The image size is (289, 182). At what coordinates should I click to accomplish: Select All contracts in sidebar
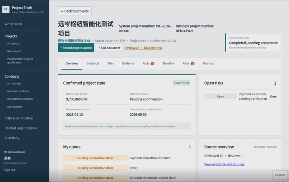(14, 83)
